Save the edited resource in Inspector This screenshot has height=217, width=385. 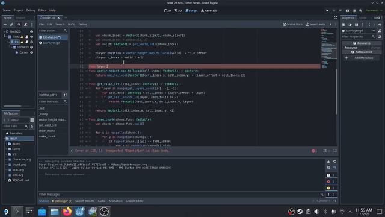click(x=356, y=24)
